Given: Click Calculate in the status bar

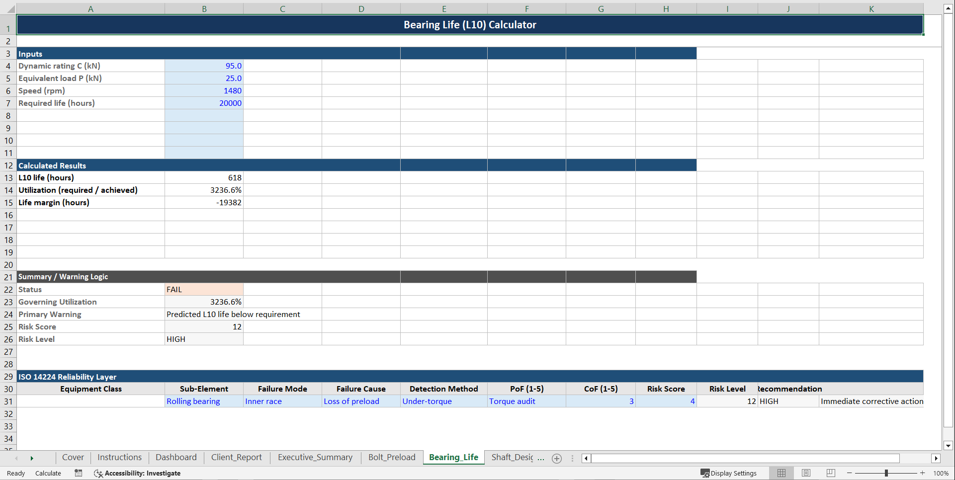Looking at the screenshot, I should coord(48,473).
